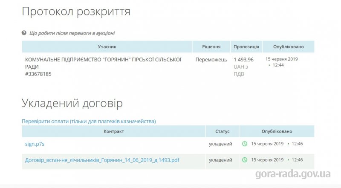Click the clock icon in sign.p7s row
Image resolution: width=341 pixels, height=188 pixels.
[x=245, y=144]
